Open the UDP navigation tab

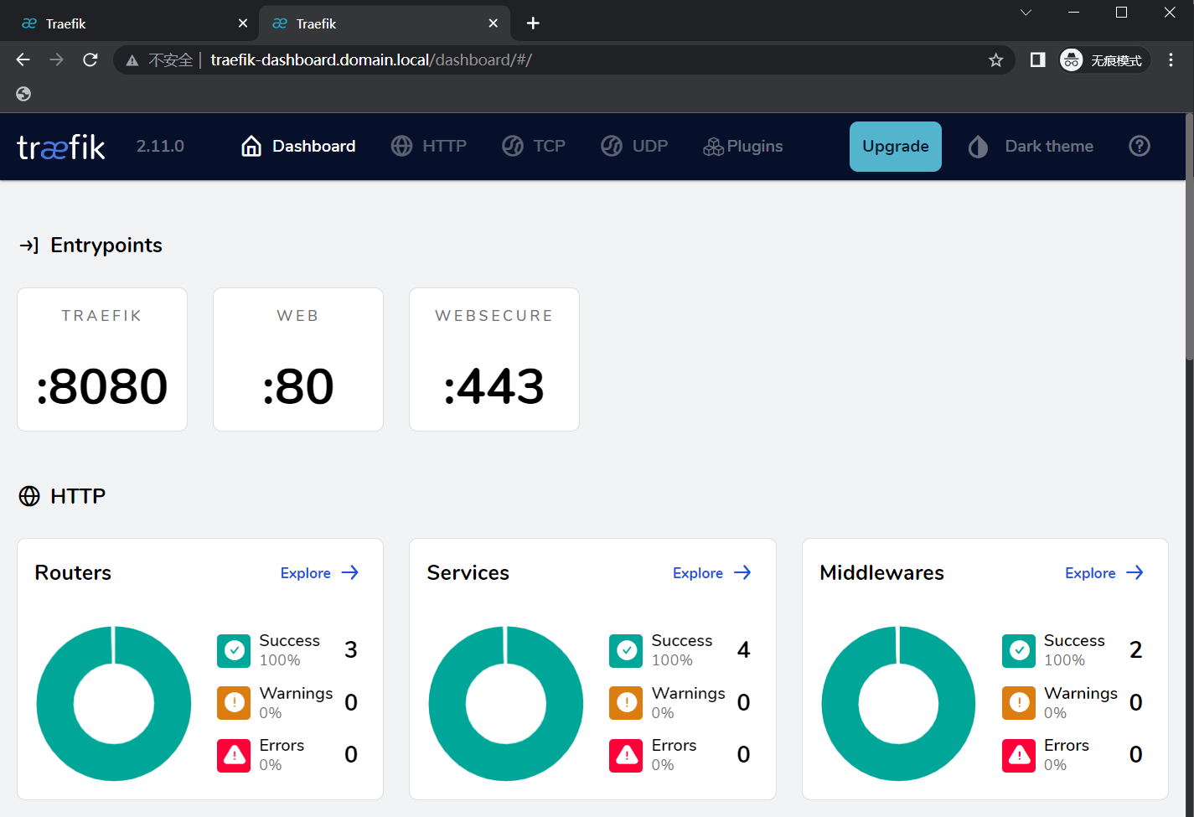[x=634, y=146]
